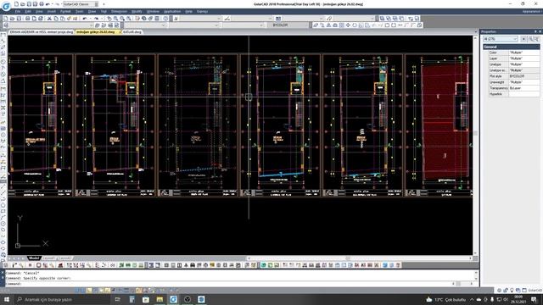Open the Express menu

(202, 11)
